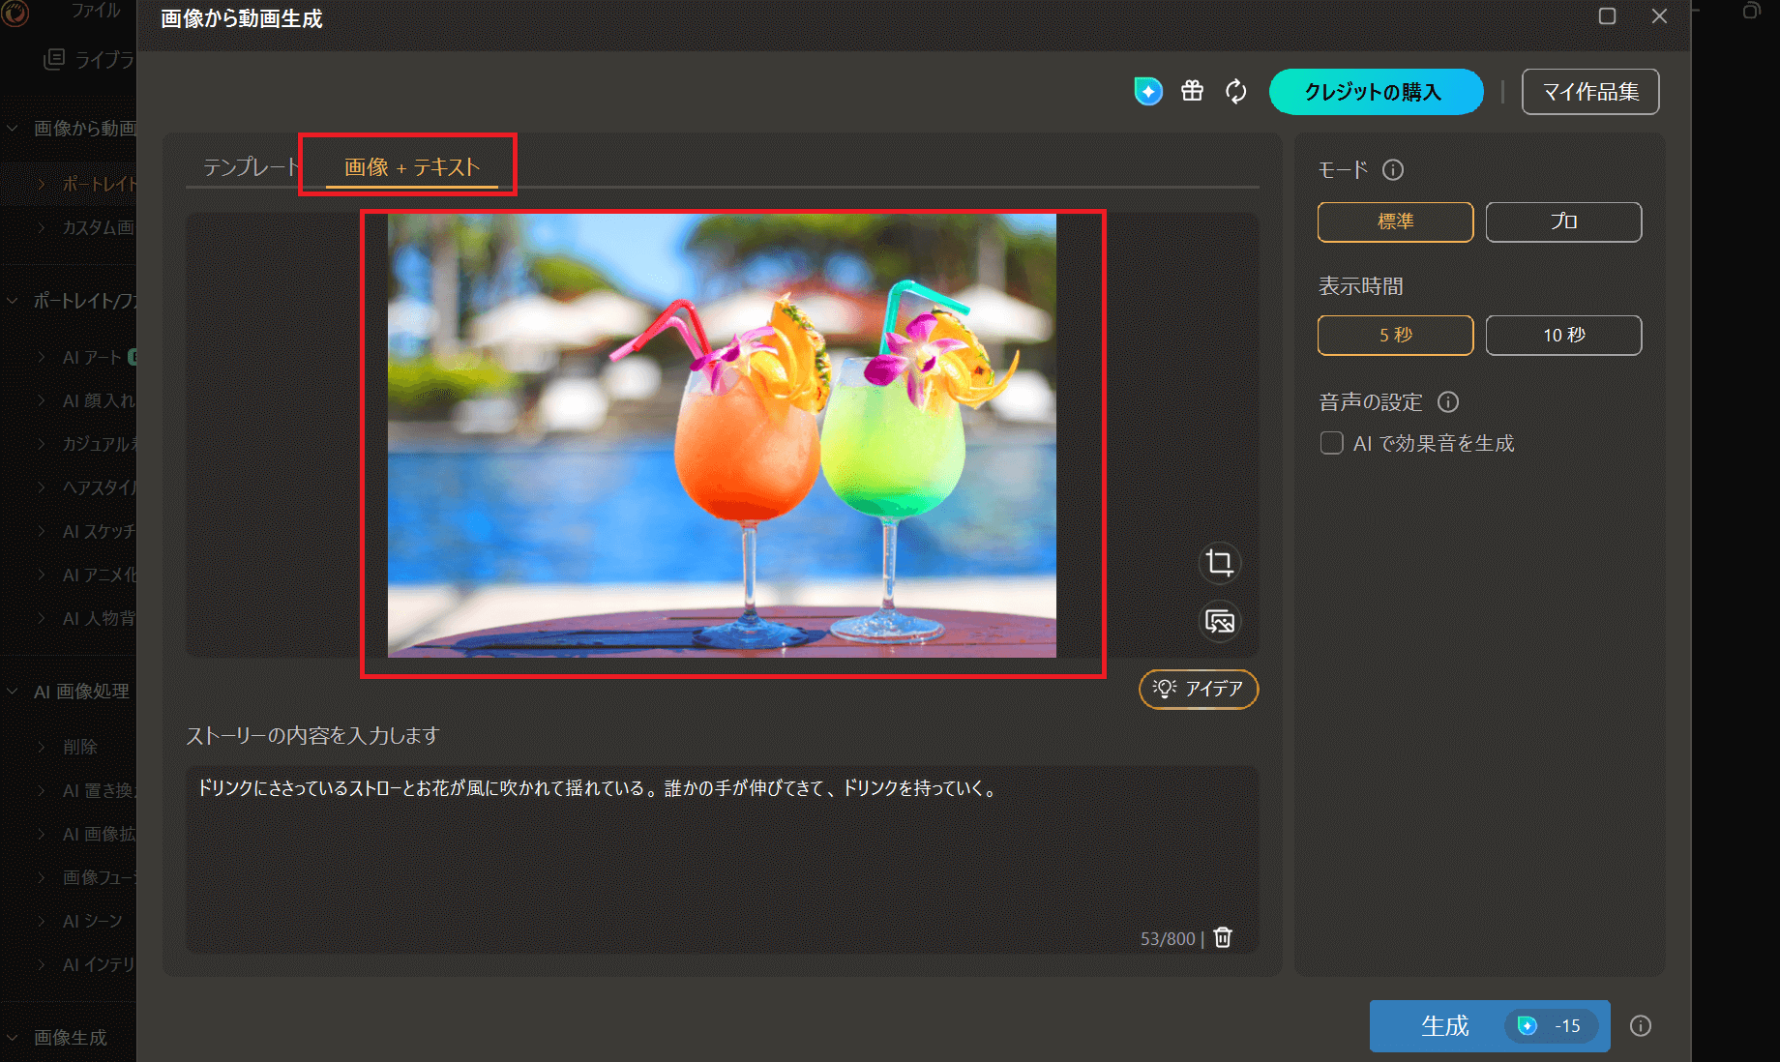
Task: Select 10 秒 display duration
Action: coord(1562,335)
